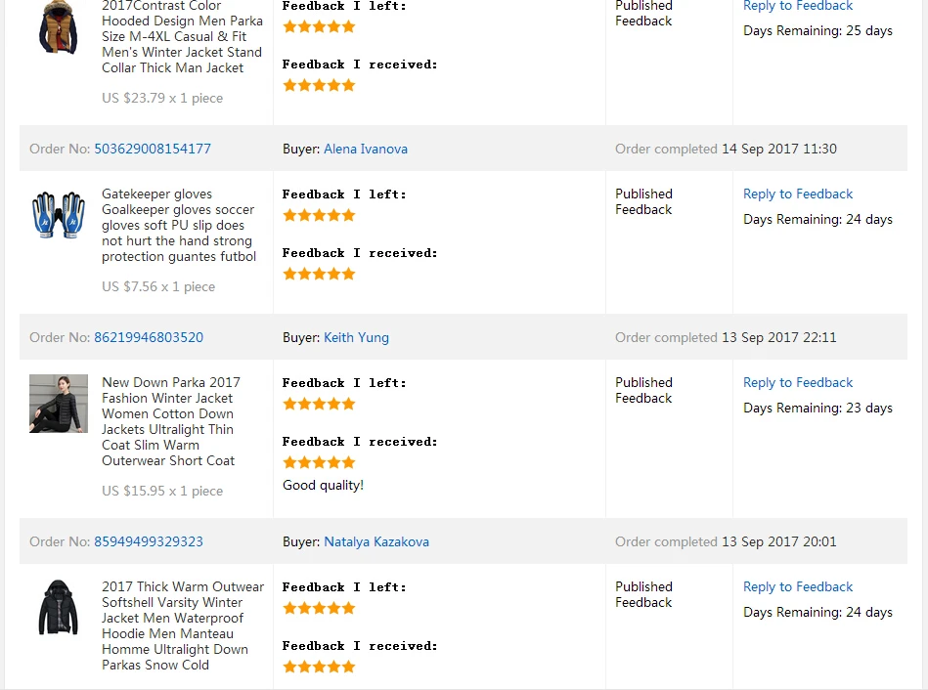Click the black softshell jacket thumbnail
The height and width of the screenshot is (690, 928).
pyautogui.click(x=58, y=608)
